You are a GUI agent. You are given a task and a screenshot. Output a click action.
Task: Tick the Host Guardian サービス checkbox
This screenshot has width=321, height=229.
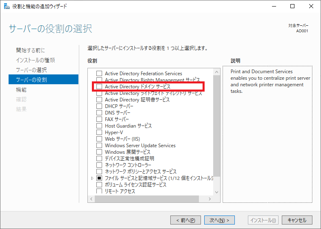click(99, 126)
